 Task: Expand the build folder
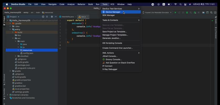(x=13, y=32)
